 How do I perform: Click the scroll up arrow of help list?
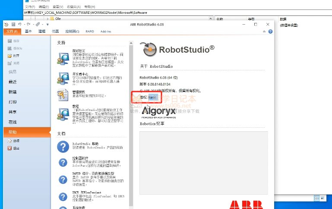pyautogui.click(x=131, y=43)
